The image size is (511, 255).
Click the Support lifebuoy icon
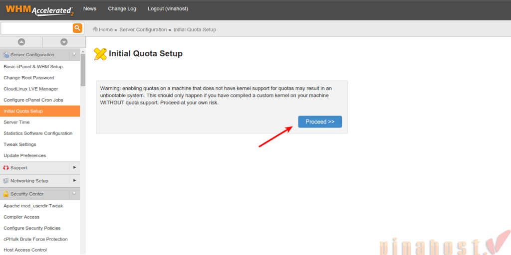click(x=6, y=168)
